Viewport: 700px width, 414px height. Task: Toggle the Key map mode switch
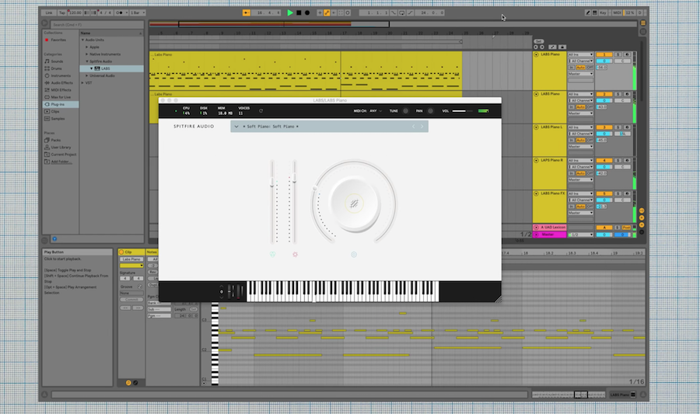[601, 12]
